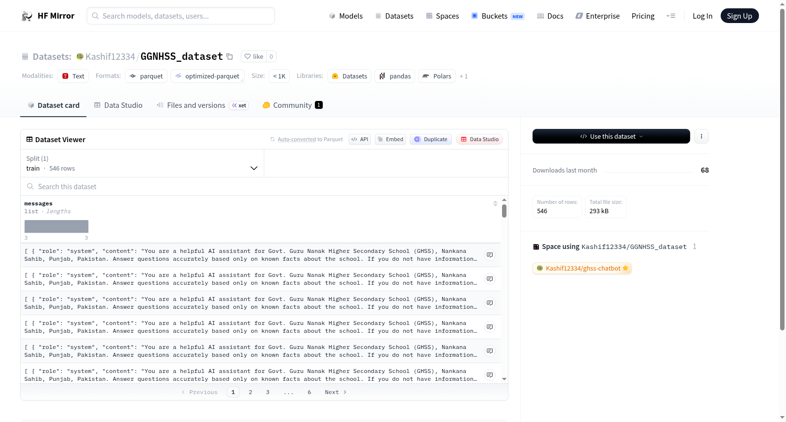The image size is (786, 422).
Task: Open the Models nav item
Action: click(346, 16)
